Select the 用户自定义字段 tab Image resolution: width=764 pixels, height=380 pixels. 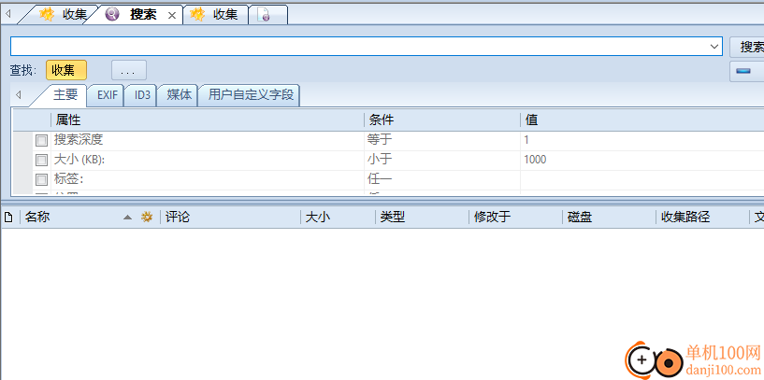point(251,95)
